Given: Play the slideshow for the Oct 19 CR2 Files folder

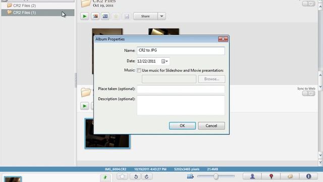Looking at the screenshot, I should click(84, 16).
